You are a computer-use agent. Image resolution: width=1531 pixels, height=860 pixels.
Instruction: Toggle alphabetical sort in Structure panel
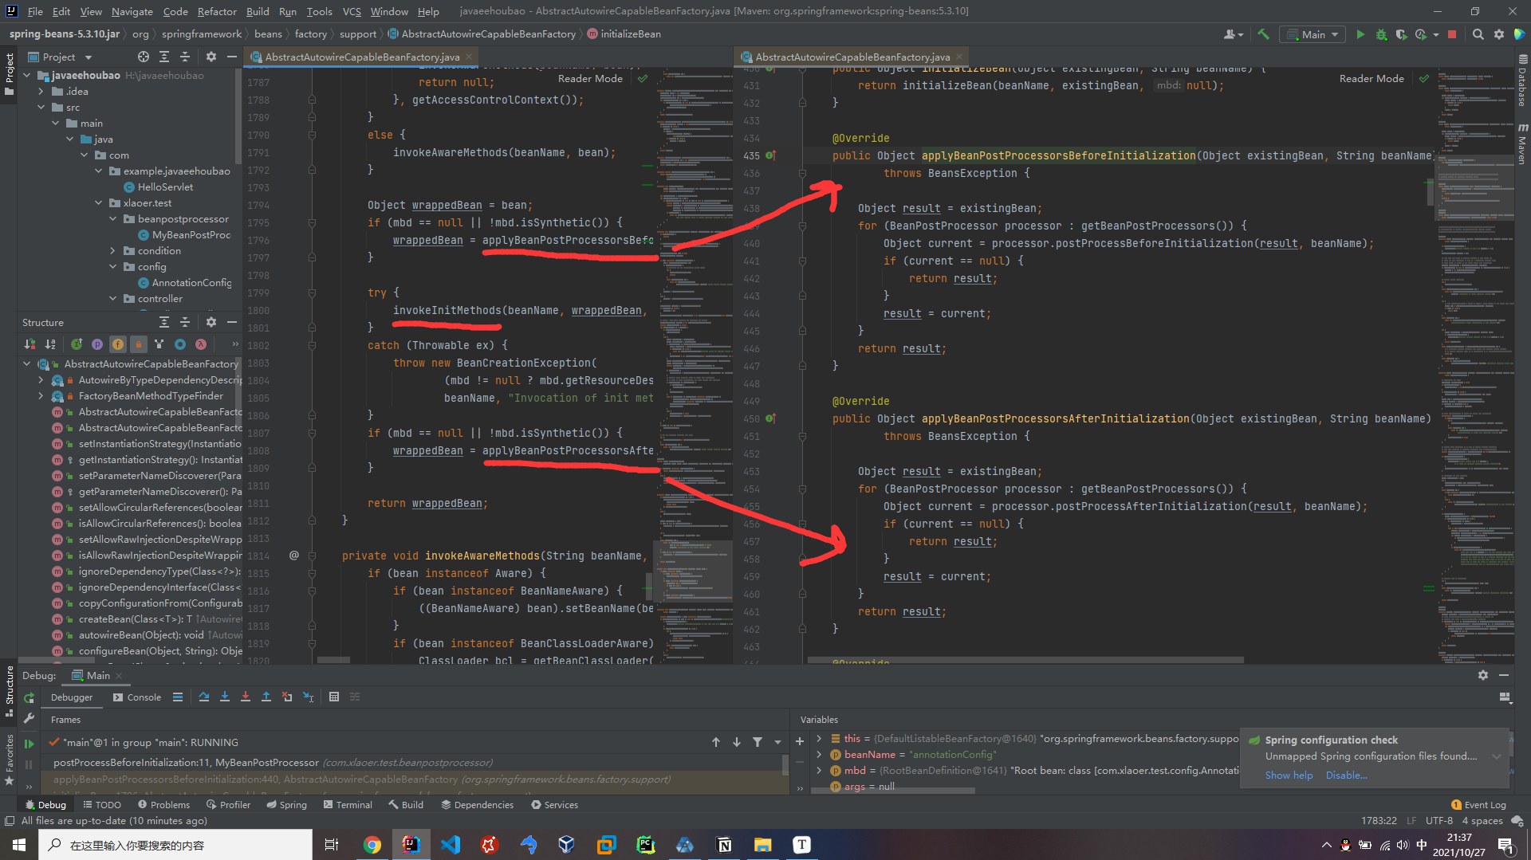pos(50,344)
